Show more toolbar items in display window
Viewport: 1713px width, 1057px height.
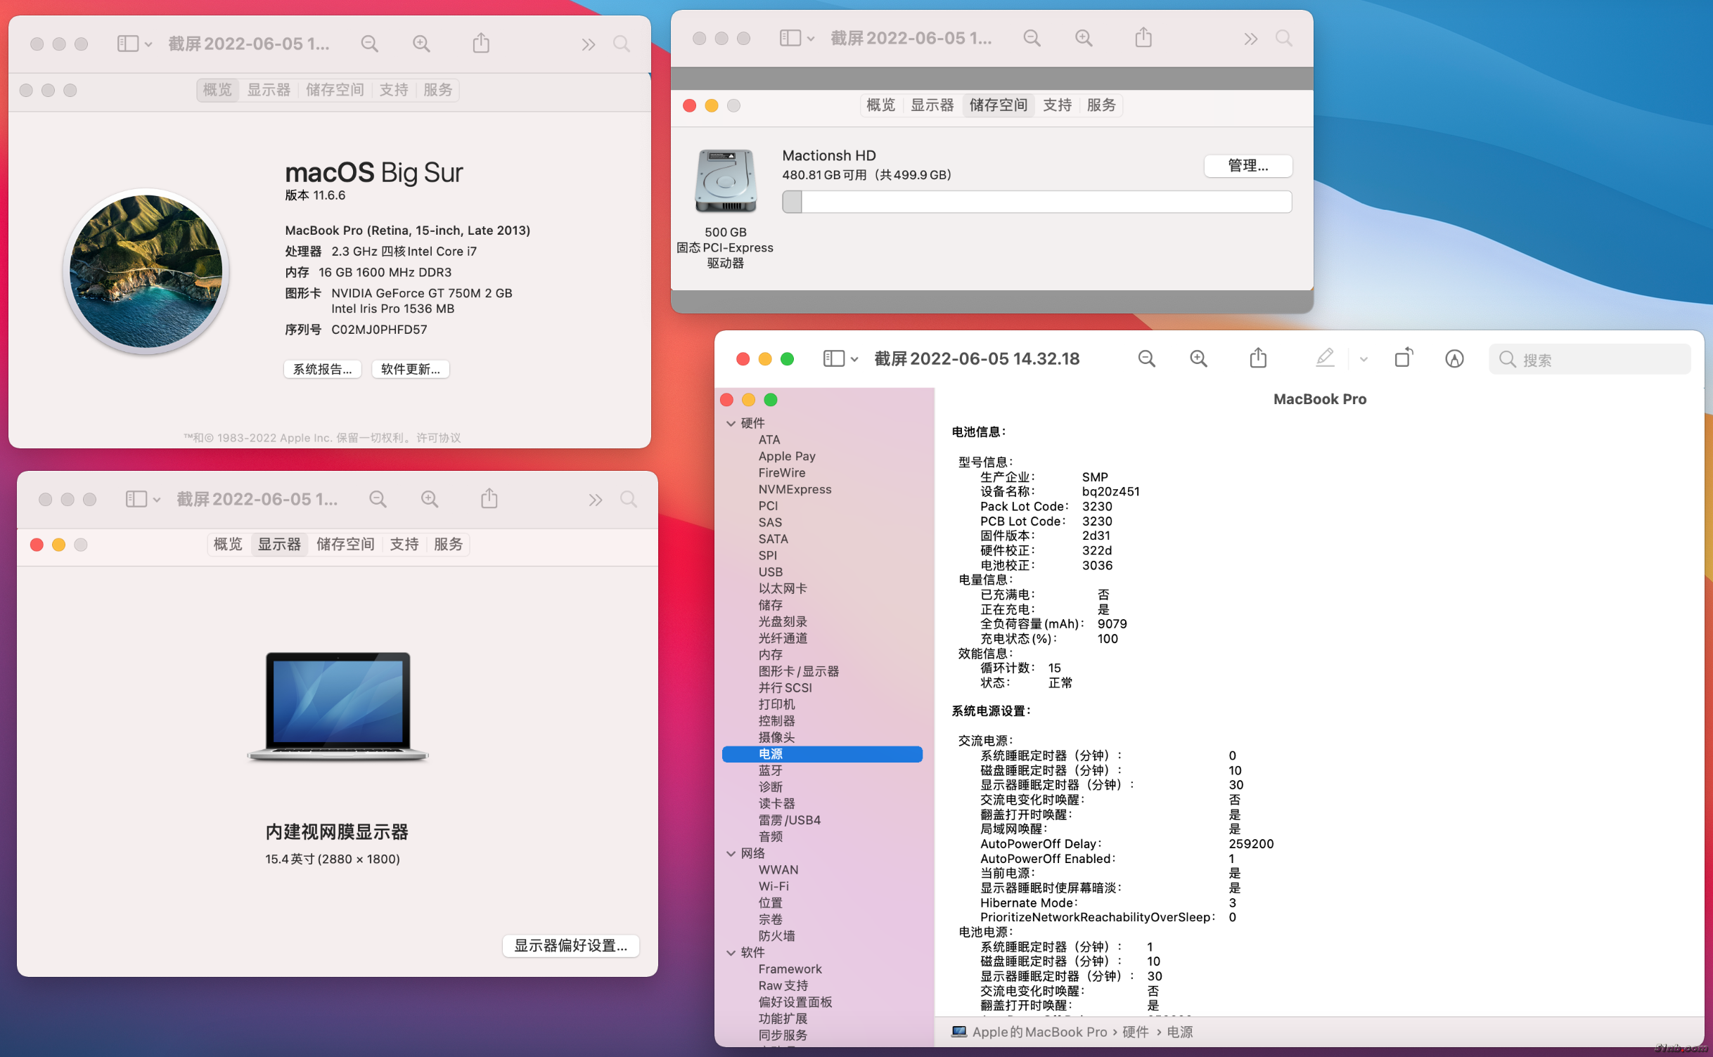coord(596,500)
